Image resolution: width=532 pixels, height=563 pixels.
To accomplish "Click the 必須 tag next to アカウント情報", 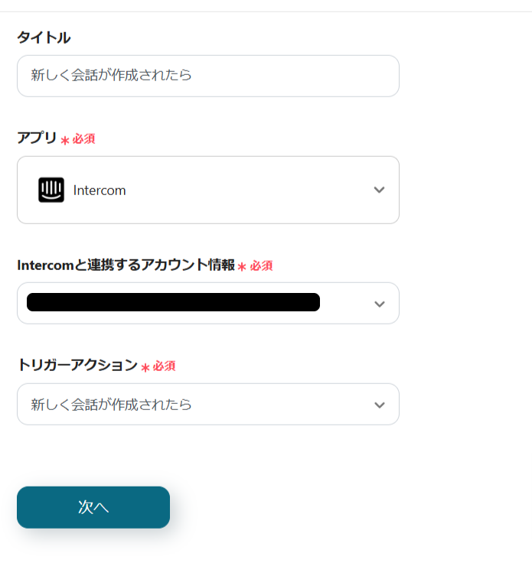I will (262, 266).
